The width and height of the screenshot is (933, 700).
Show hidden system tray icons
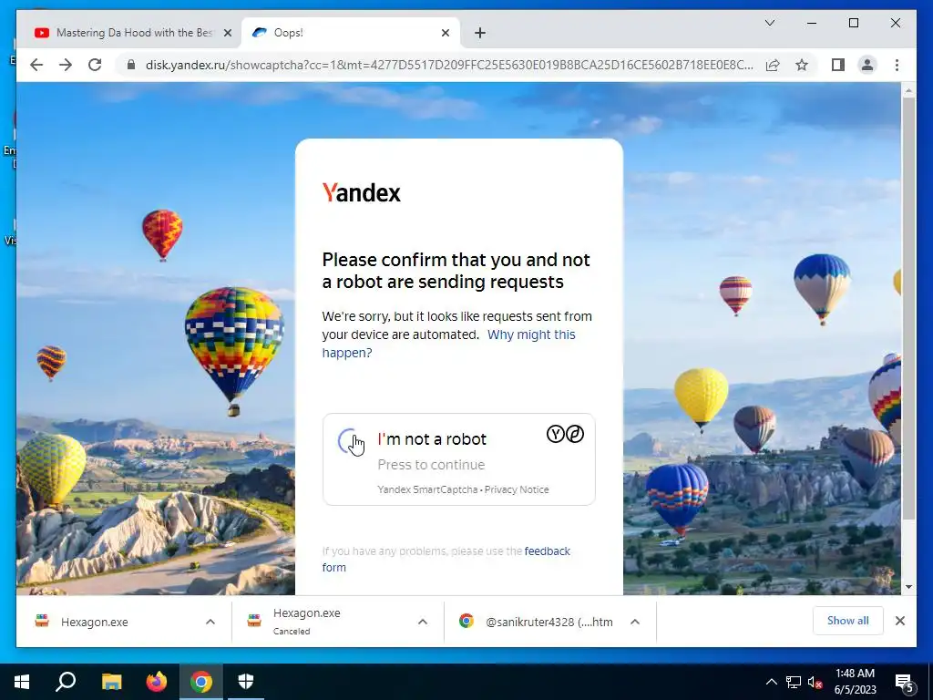click(771, 682)
